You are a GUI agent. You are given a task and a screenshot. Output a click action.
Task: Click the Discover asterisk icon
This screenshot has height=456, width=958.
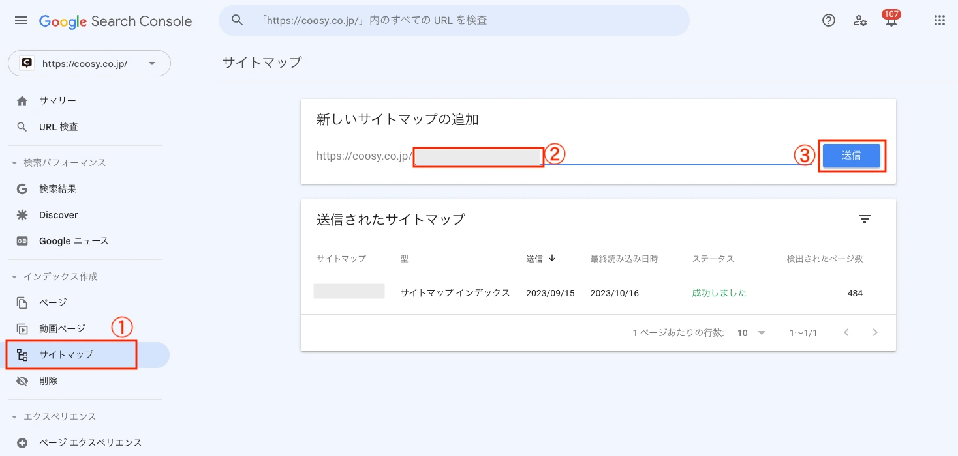pyautogui.click(x=22, y=215)
